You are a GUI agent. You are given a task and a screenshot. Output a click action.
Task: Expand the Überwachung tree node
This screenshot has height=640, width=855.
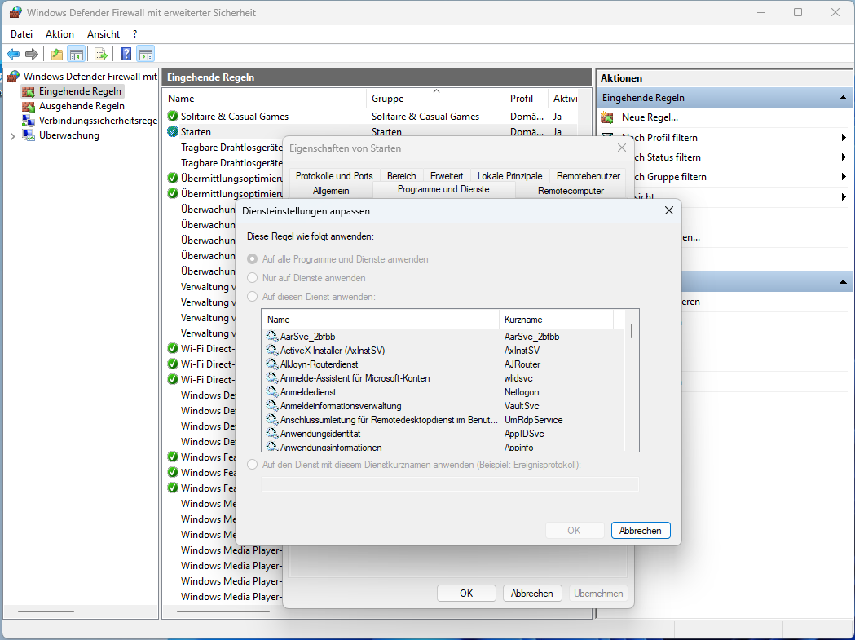click(12, 136)
